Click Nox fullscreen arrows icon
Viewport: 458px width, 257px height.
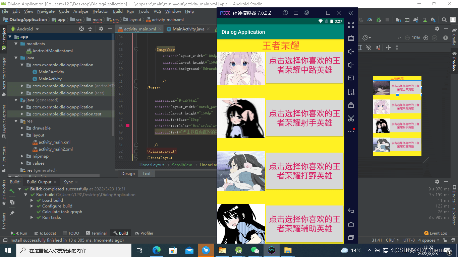[x=351, y=25]
